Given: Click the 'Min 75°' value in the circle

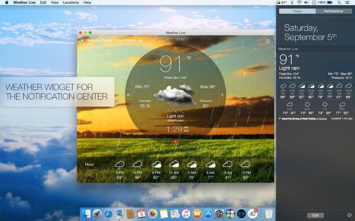Looking at the screenshot, I should [x=143, y=87].
